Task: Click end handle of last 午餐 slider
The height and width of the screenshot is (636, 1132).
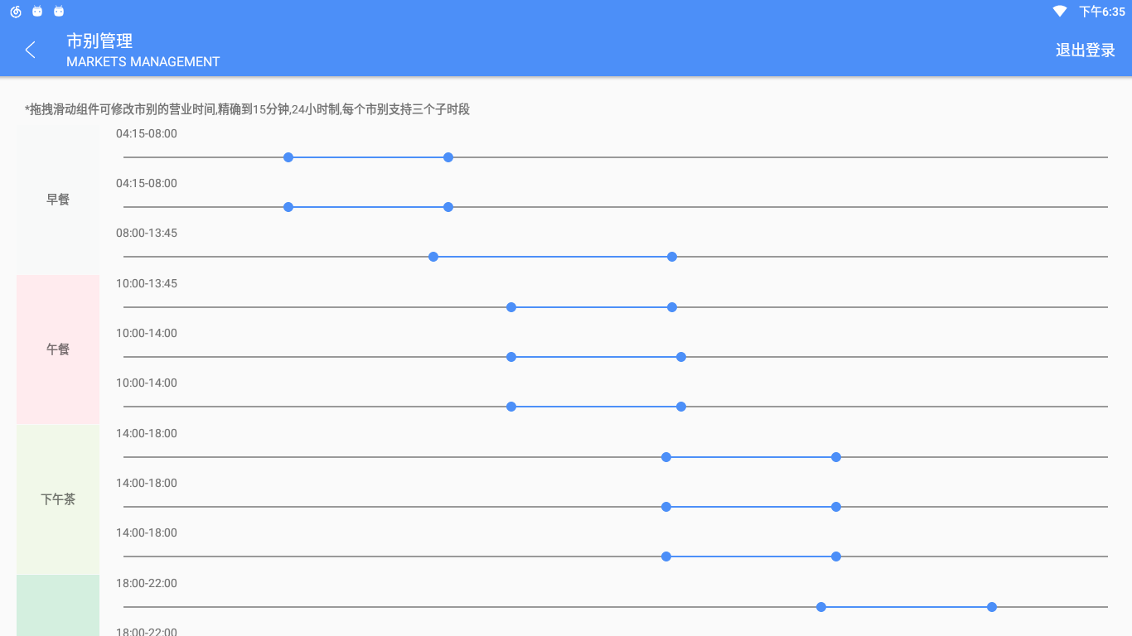Action: click(681, 407)
